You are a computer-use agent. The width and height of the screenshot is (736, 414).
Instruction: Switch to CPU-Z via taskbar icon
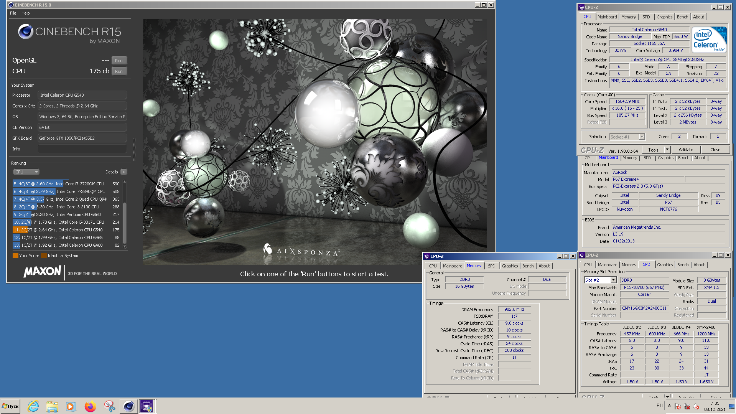(x=147, y=406)
